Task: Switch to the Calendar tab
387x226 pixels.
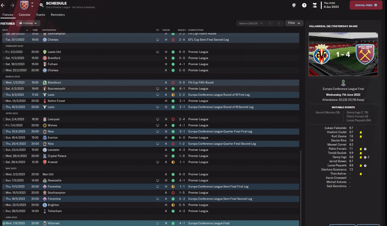Action: coord(24,15)
